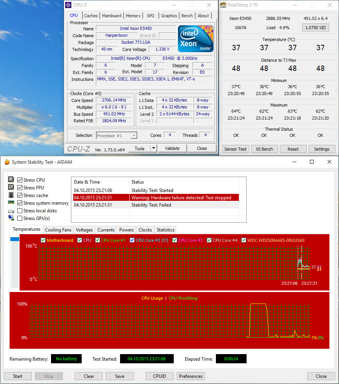Switch to Graphics tab in CPU-Z
Image resolution: width=339 pixels, height=384 pixels.
(x=169, y=16)
